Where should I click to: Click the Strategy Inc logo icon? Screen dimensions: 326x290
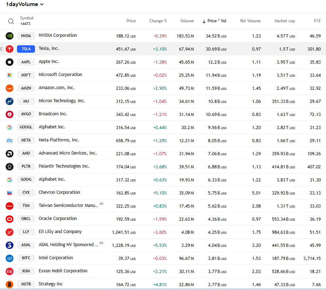click(x=10, y=284)
